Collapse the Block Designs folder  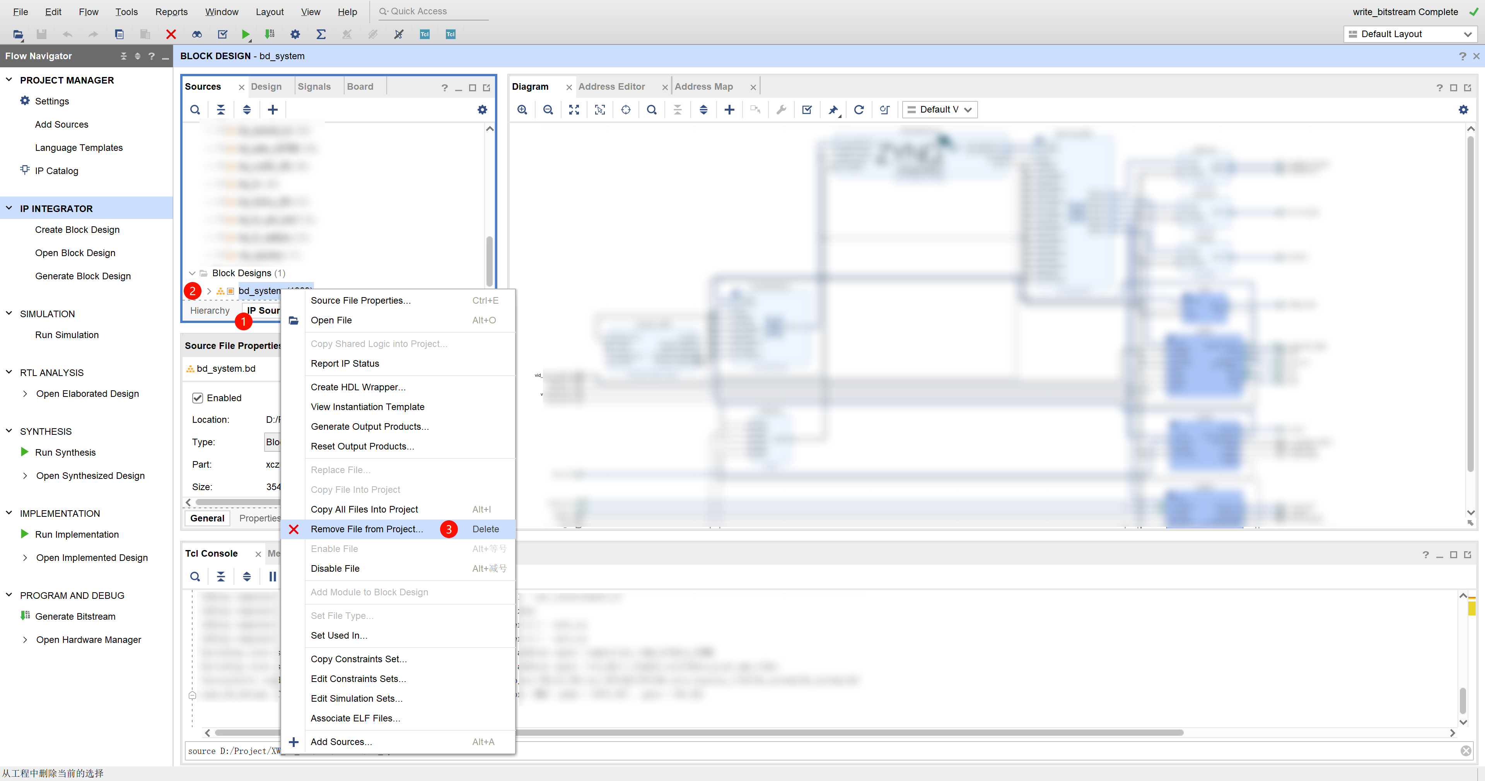click(x=192, y=273)
